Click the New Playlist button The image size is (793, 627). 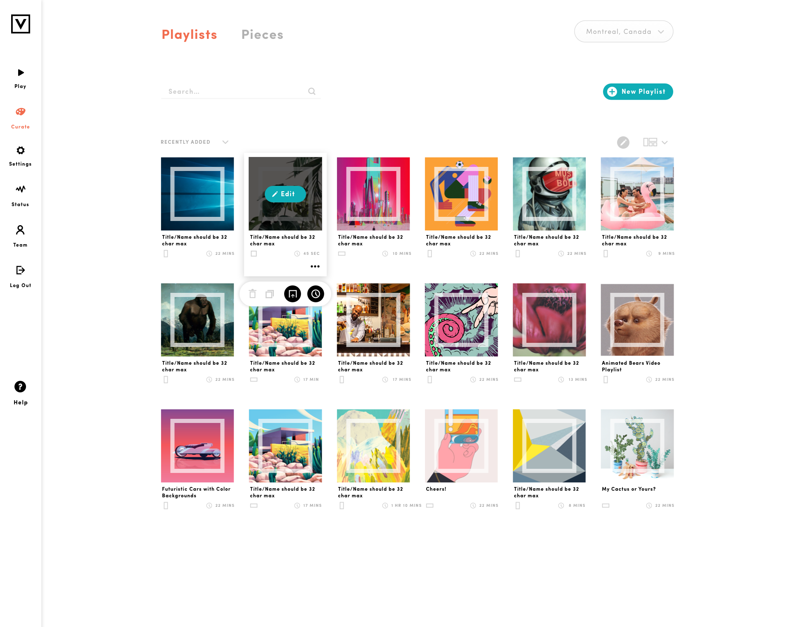click(638, 92)
